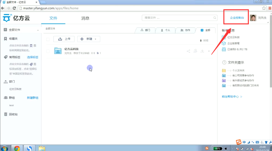Toggle the select-all checkbox
This screenshot has height=151, width=272.
[x=48, y=39]
